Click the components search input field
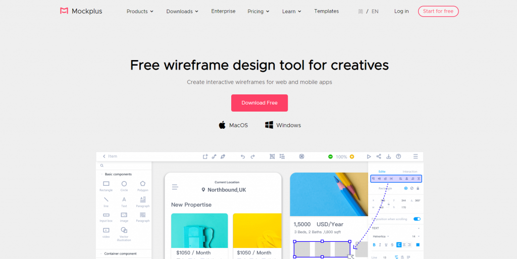517x259 pixels. 124,166
